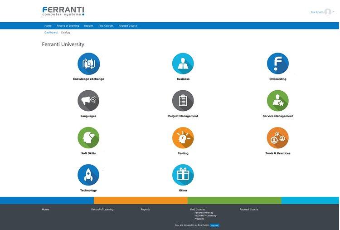Open the Technology rocket icon

click(x=88, y=175)
